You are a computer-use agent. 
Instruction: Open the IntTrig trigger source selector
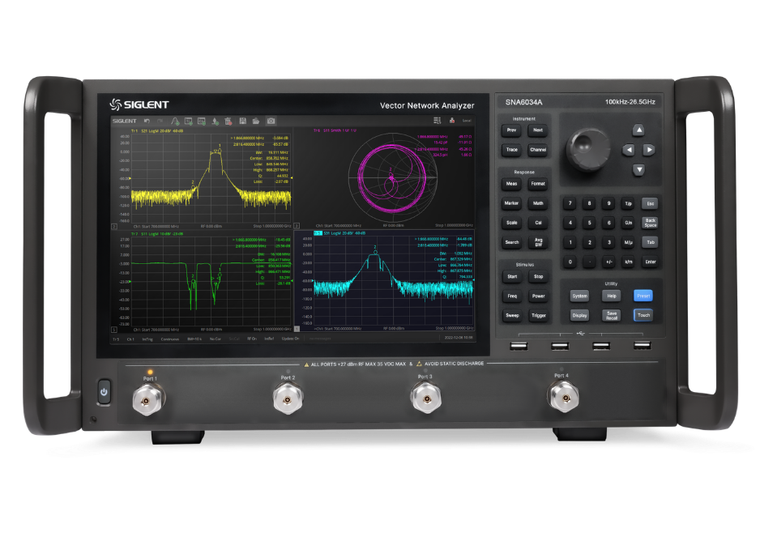[147, 339]
